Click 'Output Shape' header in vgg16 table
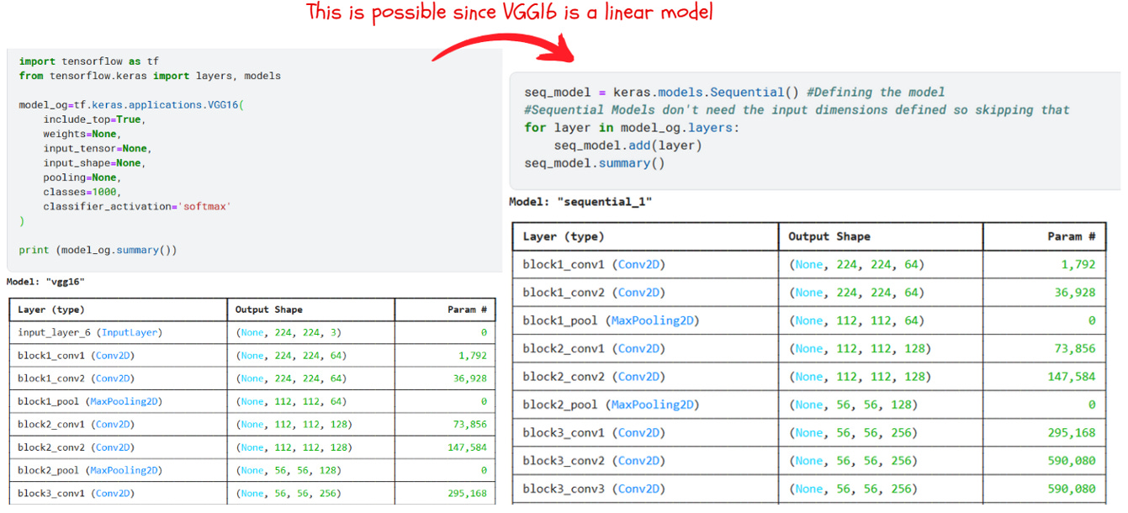The image size is (1128, 513). point(269,309)
